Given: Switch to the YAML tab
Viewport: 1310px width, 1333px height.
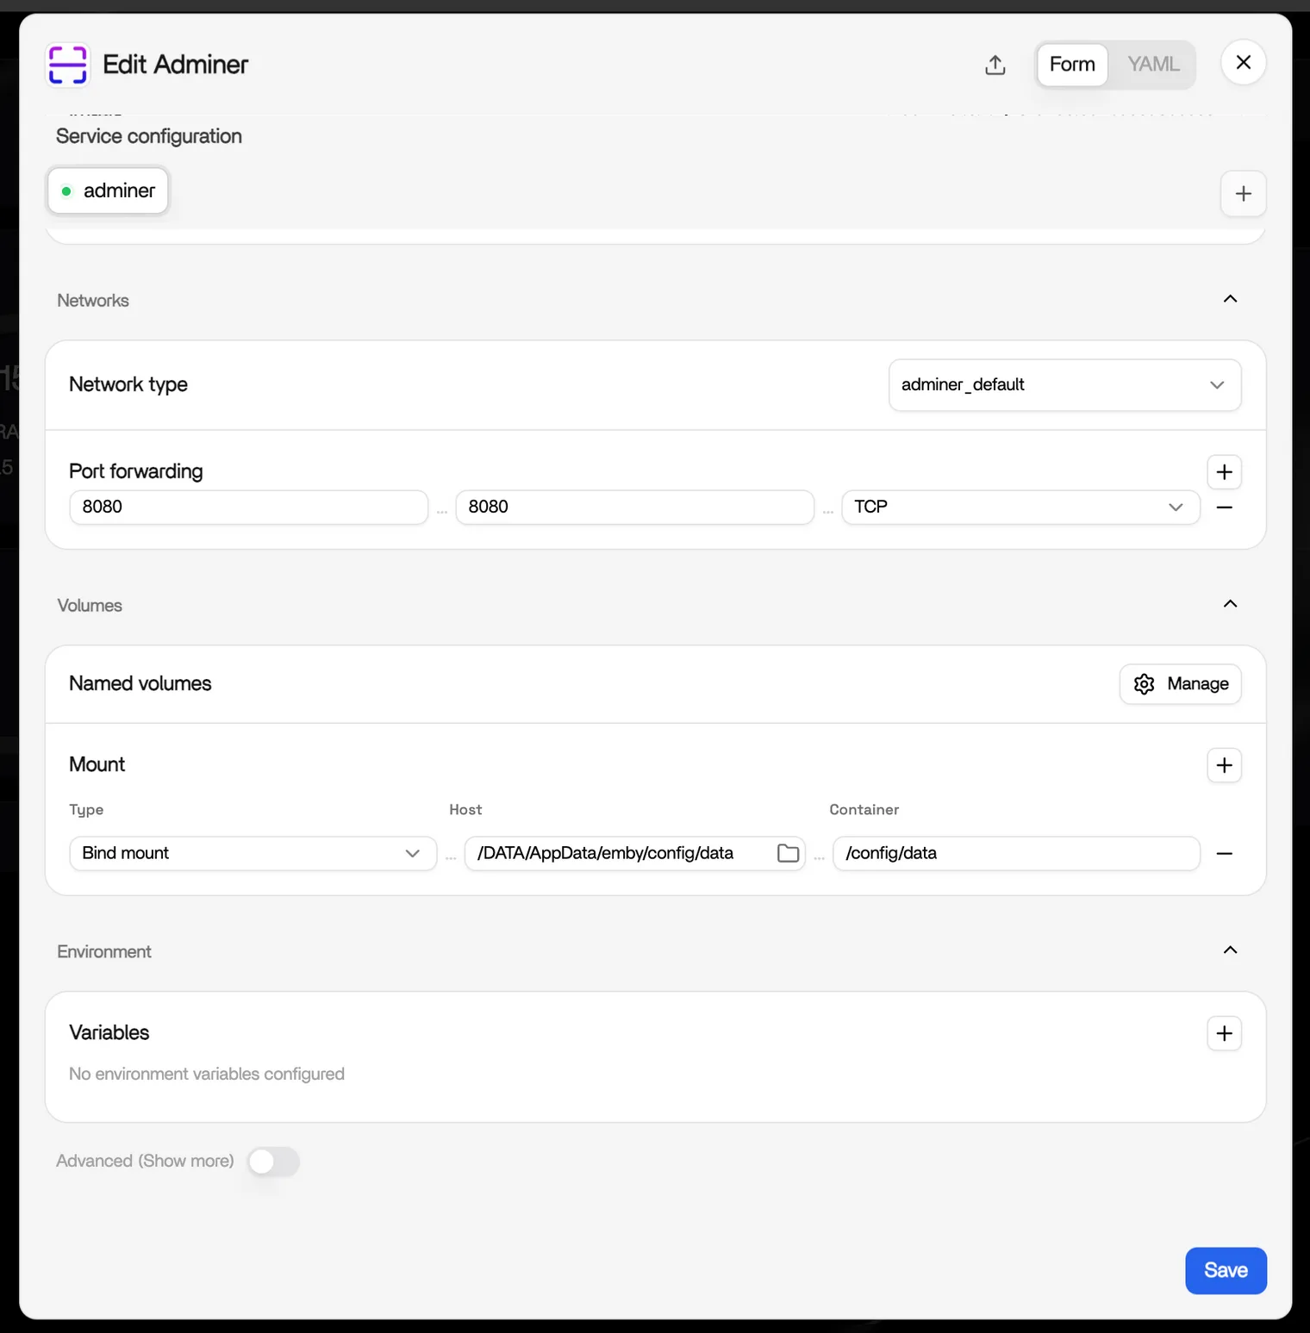Looking at the screenshot, I should point(1152,65).
